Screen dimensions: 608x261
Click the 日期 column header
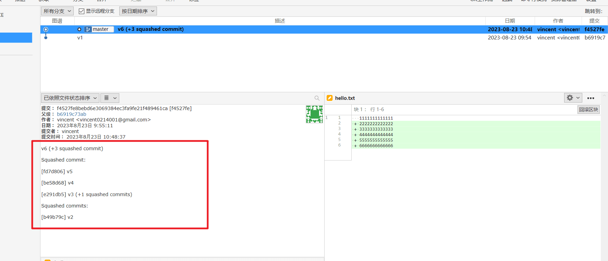point(510,21)
